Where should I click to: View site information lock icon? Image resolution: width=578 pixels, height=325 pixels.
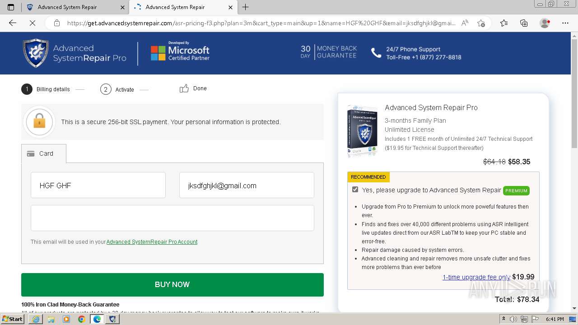tap(56, 23)
